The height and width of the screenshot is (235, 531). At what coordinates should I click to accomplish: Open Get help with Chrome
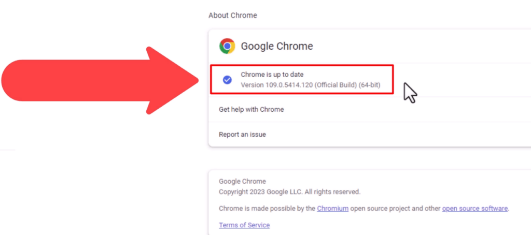coord(370,110)
